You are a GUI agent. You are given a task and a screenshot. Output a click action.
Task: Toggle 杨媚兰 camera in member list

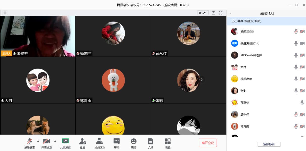click(302, 32)
